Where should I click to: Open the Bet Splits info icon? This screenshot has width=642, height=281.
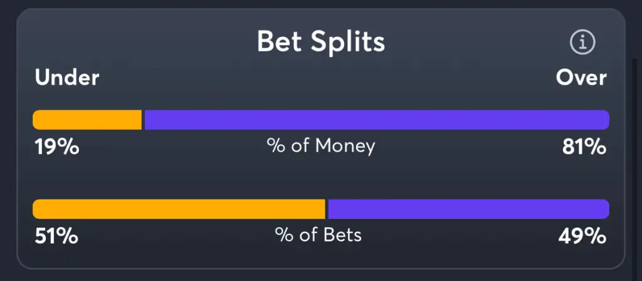582,42
